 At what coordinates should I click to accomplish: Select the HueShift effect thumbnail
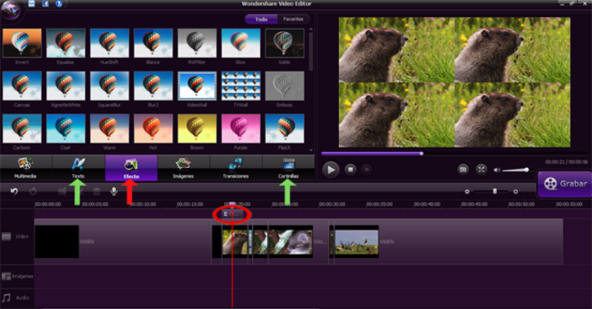point(109,43)
